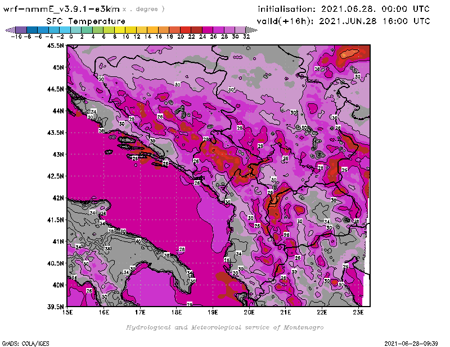The image size is (450, 347).
Task: Click the legend value -6
Action: 38,36
